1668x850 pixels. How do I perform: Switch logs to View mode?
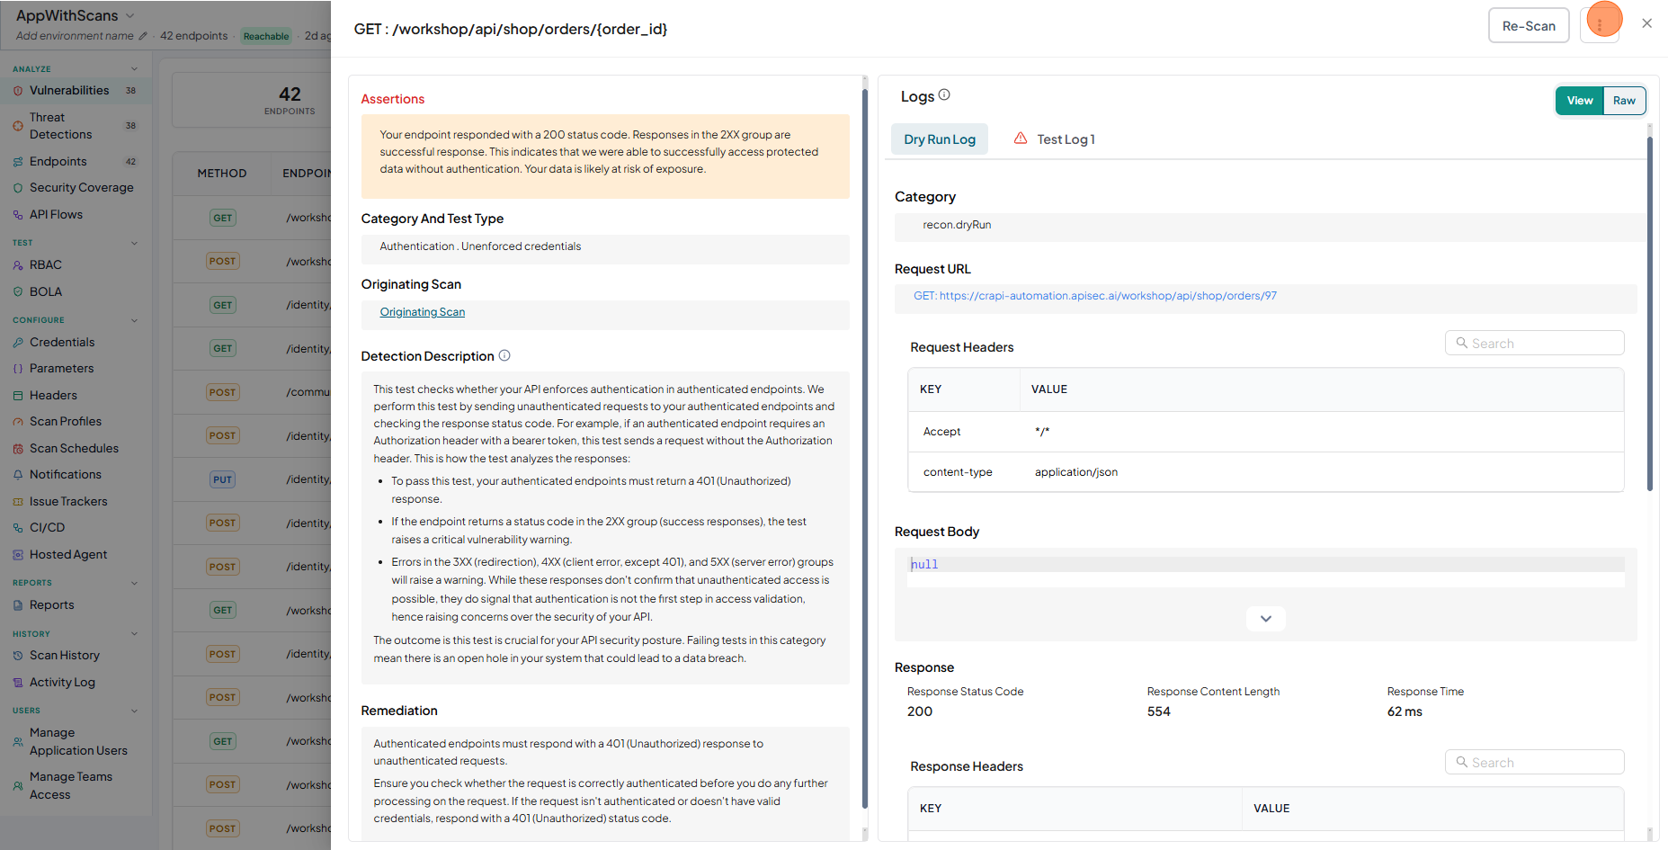click(1580, 101)
